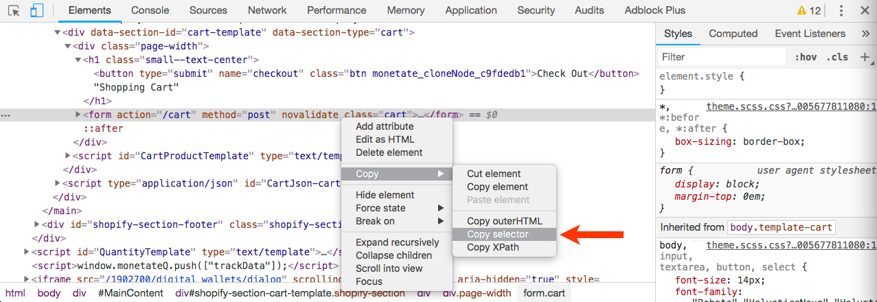Open the Copy submenu entry
Screen dimensions: 877x302
click(x=397, y=174)
